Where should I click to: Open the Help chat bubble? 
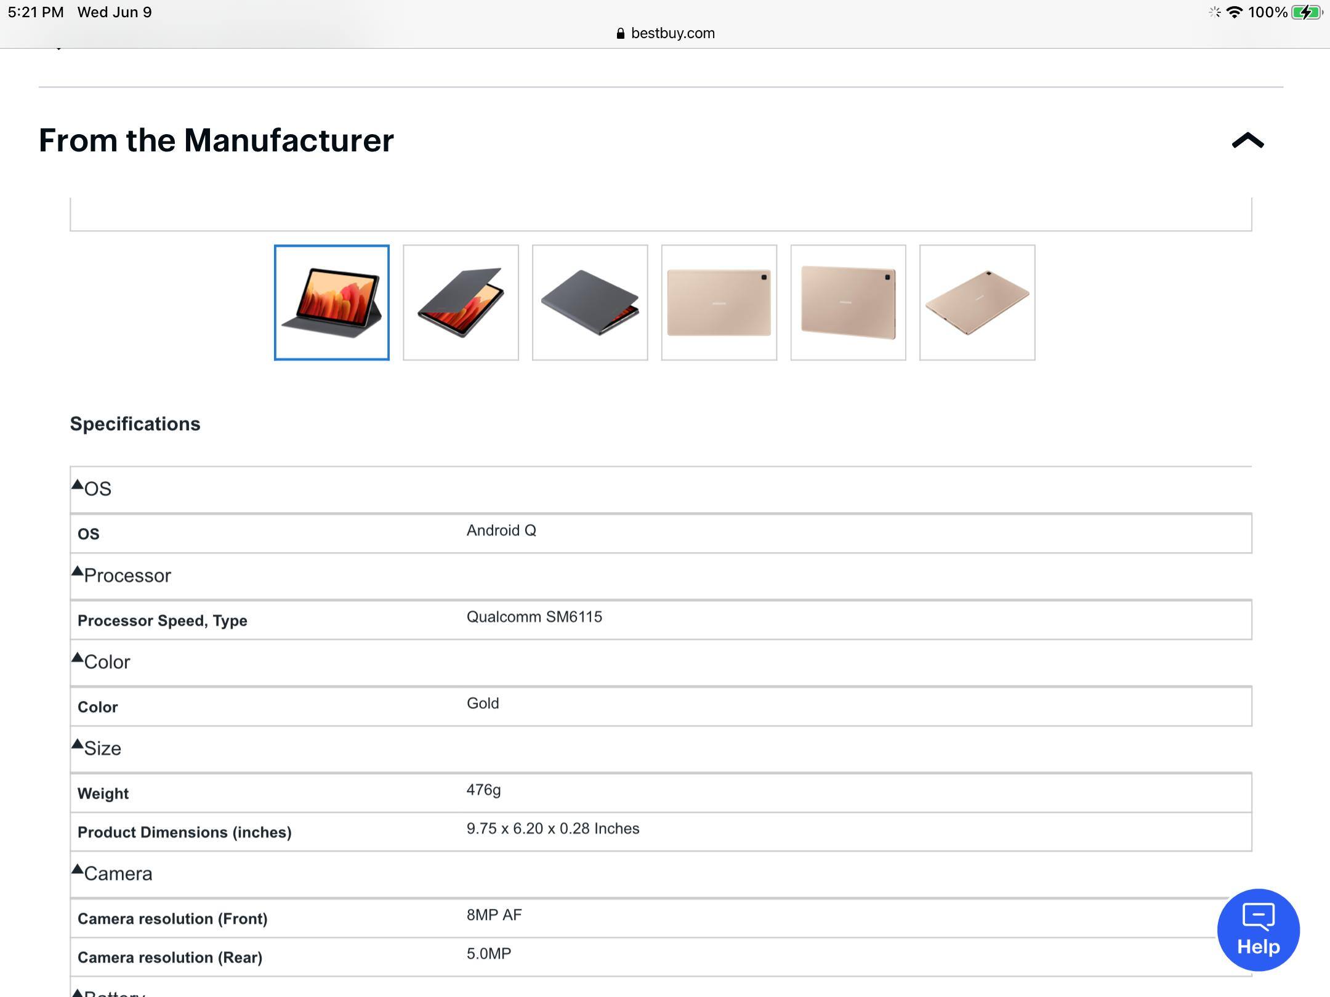1258,929
